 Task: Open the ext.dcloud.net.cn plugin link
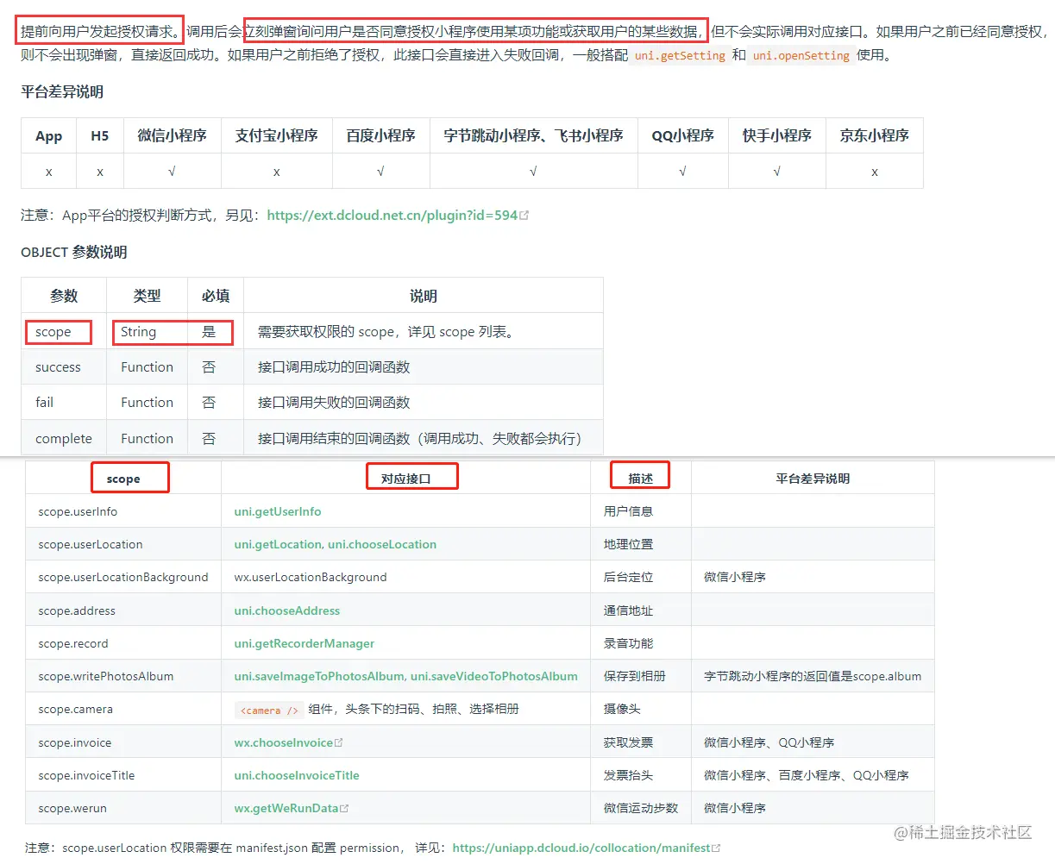(x=392, y=216)
